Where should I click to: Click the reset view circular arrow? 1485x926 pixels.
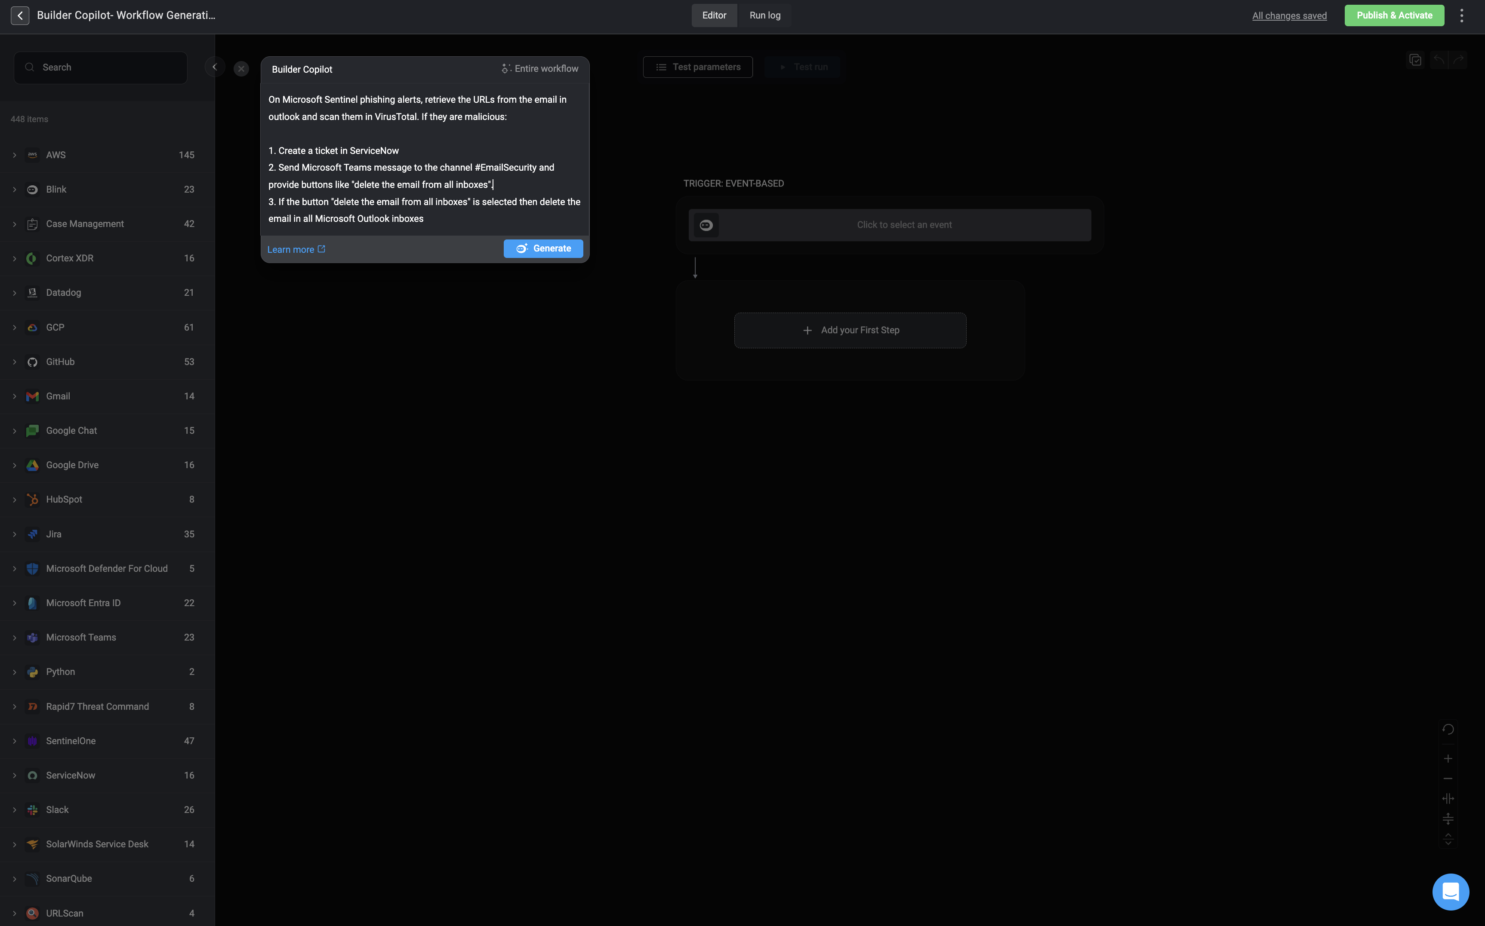pyautogui.click(x=1448, y=729)
